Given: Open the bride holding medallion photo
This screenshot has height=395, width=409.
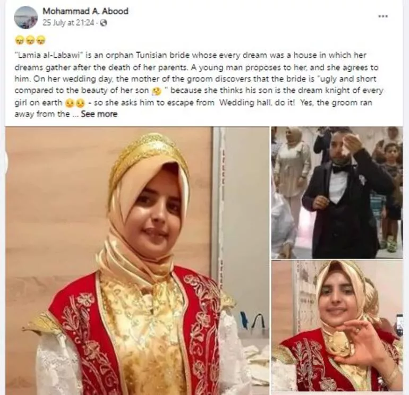Looking at the screenshot, I should 337,326.
